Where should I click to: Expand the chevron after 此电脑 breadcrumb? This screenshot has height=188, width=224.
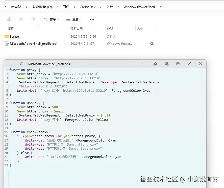(27, 7)
